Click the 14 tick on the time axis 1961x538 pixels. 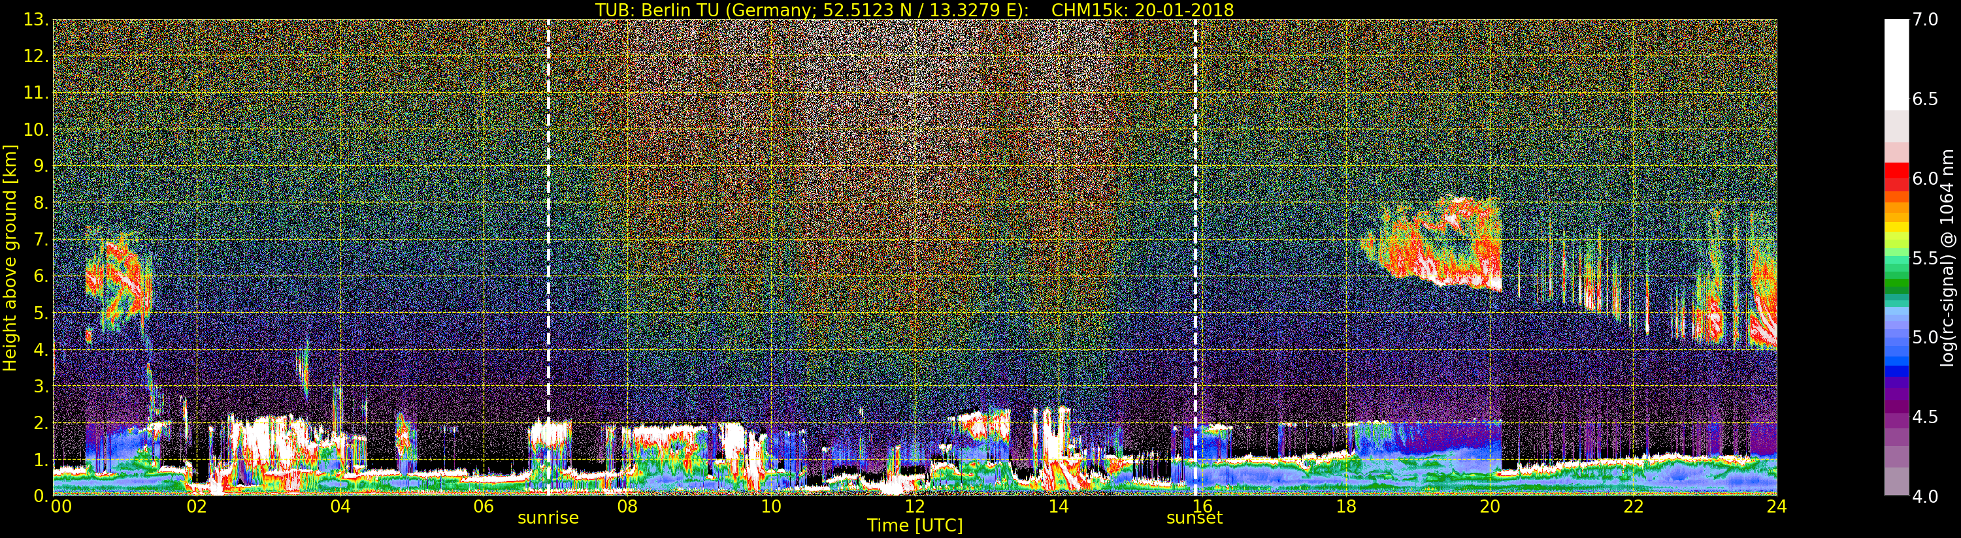click(1058, 506)
